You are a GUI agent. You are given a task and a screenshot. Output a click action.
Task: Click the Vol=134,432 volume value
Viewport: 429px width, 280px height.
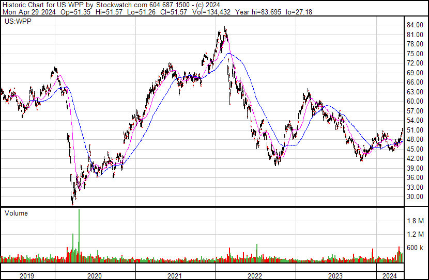(x=211, y=12)
